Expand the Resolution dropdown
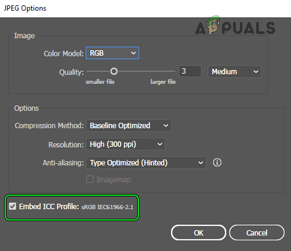 125,144
